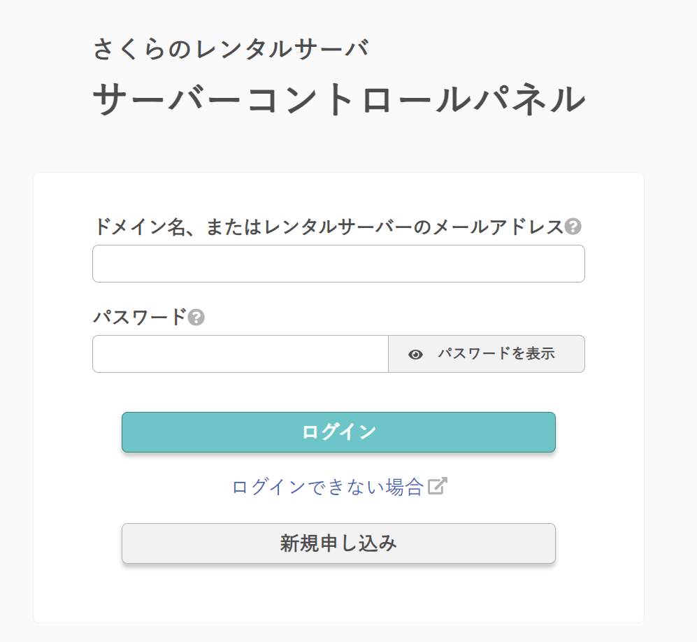This screenshot has height=642, width=697.
Task: Open the ログインできない場合 help link
Action: click(328, 487)
